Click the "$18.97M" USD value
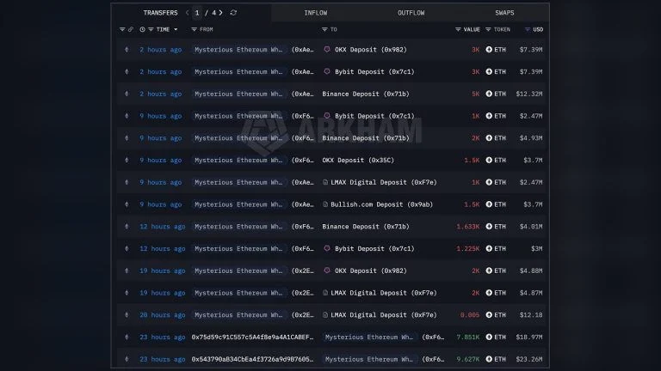The height and width of the screenshot is (371, 661). [529, 337]
